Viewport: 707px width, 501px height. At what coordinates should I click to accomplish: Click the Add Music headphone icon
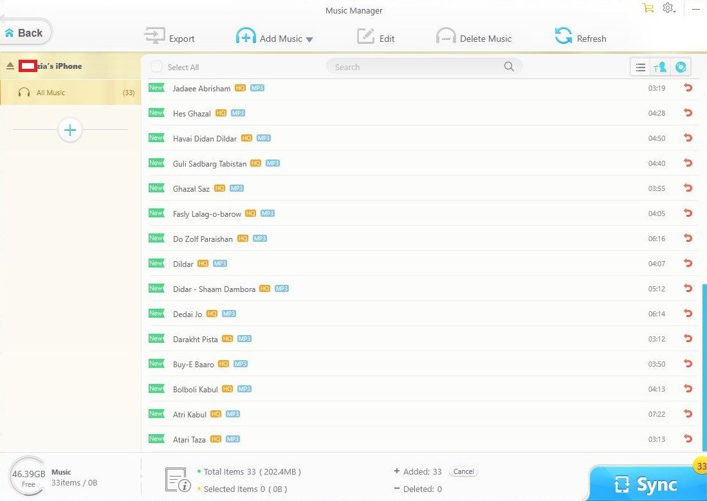[x=246, y=36]
